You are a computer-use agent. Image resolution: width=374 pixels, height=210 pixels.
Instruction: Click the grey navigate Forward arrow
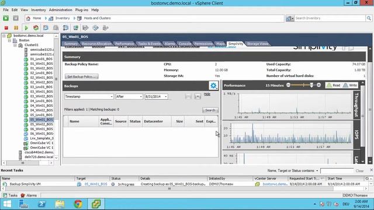(16, 18)
